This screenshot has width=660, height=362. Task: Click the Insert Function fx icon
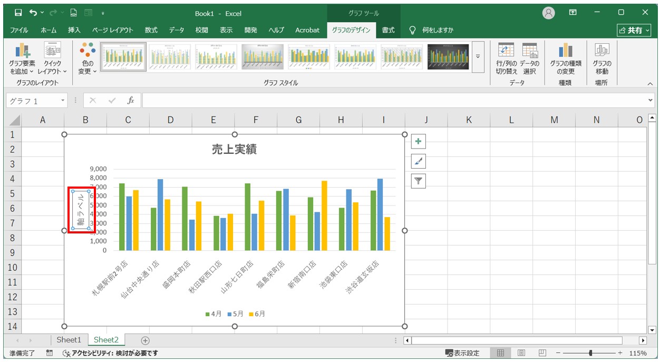click(x=131, y=100)
